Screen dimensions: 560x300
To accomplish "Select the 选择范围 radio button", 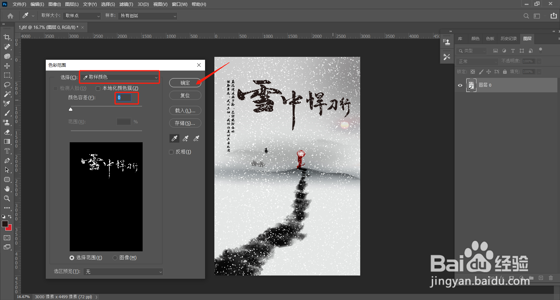I will click(x=72, y=258).
